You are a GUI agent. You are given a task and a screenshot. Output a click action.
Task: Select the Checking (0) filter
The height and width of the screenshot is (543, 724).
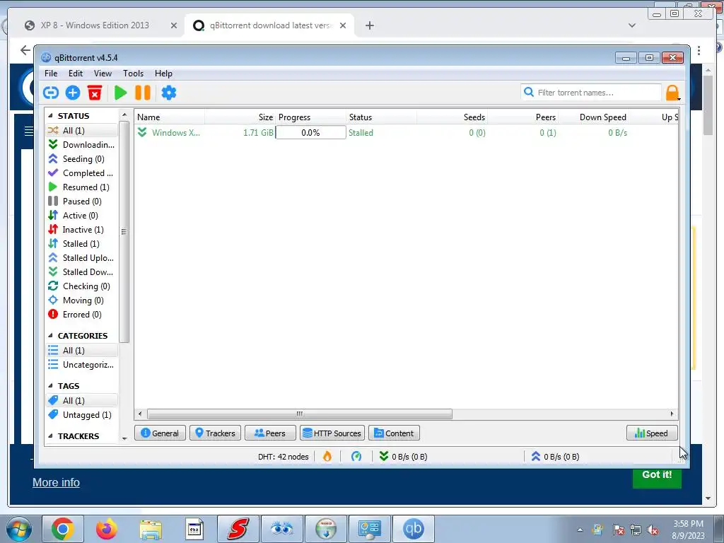click(x=82, y=286)
